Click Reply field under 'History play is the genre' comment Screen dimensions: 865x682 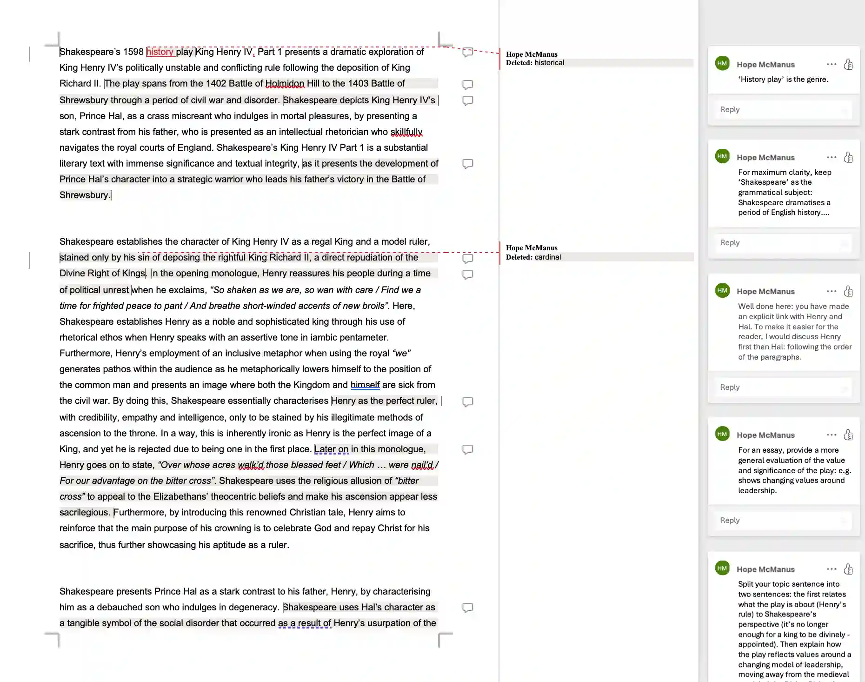(784, 110)
